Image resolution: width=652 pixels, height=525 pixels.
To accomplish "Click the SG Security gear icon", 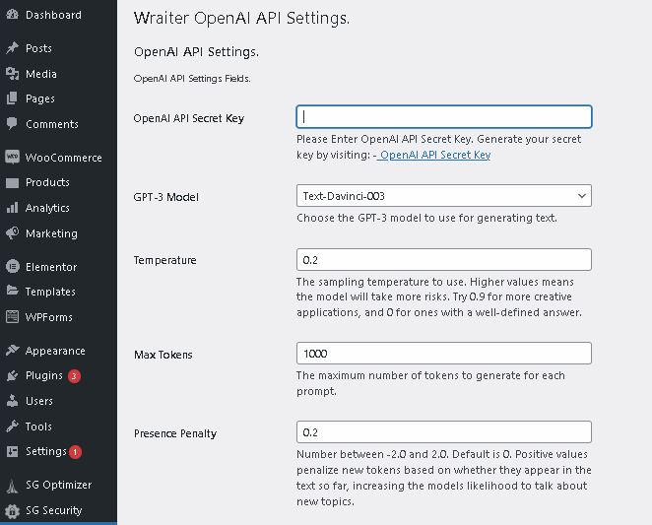I will pyautogui.click(x=12, y=510).
